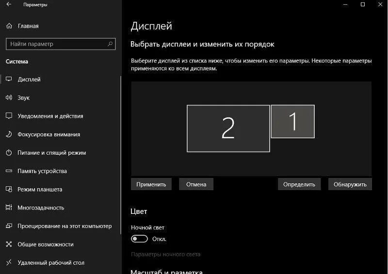The image size is (388, 274).
Task: Click the Цвет section heading
Action: [x=139, y=211]
